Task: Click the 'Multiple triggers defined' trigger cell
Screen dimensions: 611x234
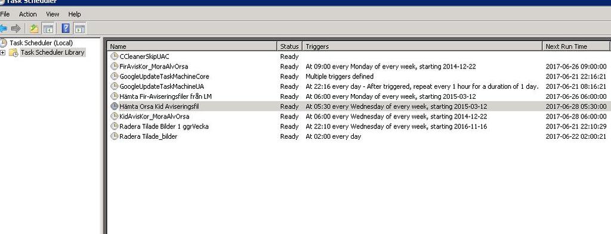Action: pyautogui.click(x=340, y=76)
